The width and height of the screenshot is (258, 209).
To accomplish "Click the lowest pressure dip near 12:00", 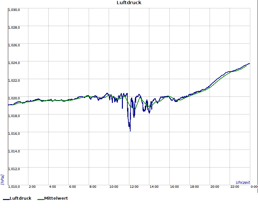I will click(130, 131).
